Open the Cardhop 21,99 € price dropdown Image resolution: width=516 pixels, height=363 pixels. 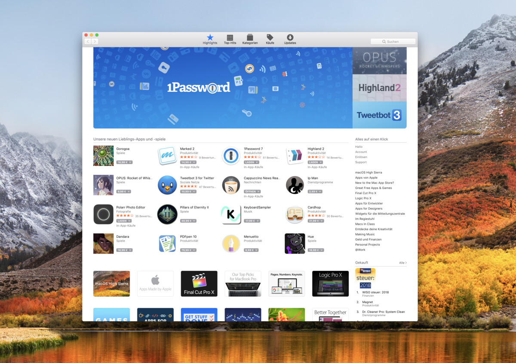[x=316, y=221]
